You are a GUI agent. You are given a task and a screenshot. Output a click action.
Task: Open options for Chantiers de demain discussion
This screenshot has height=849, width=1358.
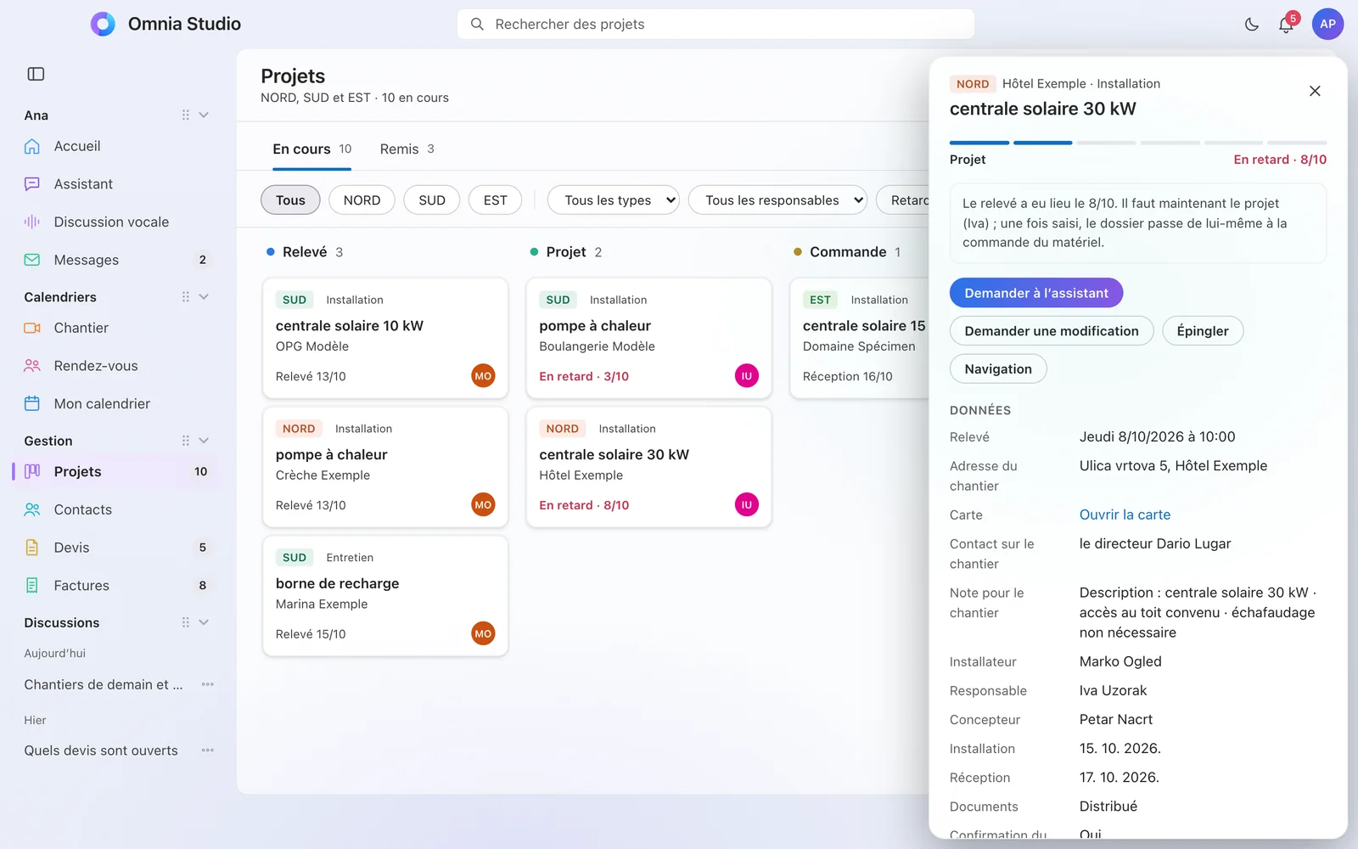point(208,684)
